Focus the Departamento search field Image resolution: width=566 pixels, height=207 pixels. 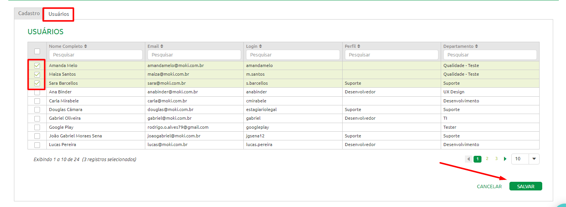pos(490,55)
